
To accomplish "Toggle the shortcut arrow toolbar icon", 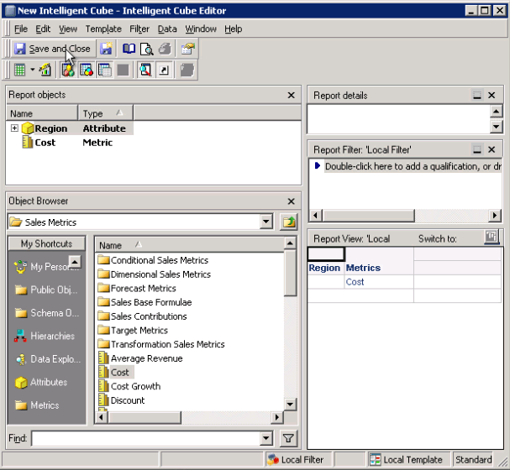I will (x=164, y=70).
